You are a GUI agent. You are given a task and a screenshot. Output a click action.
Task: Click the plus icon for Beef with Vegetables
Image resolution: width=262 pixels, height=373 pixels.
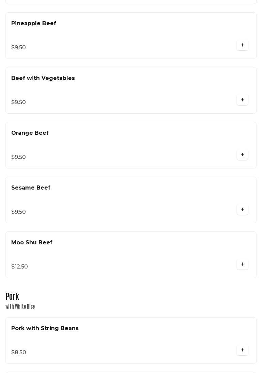[242, 100]
